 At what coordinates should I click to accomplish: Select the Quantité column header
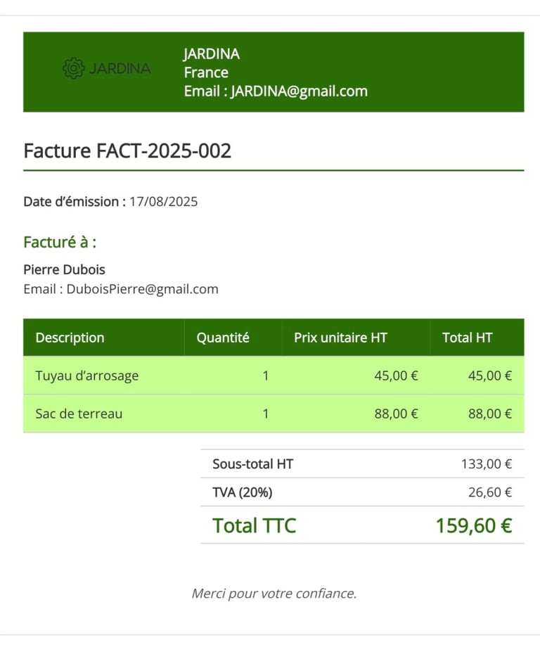coord(222,338)
